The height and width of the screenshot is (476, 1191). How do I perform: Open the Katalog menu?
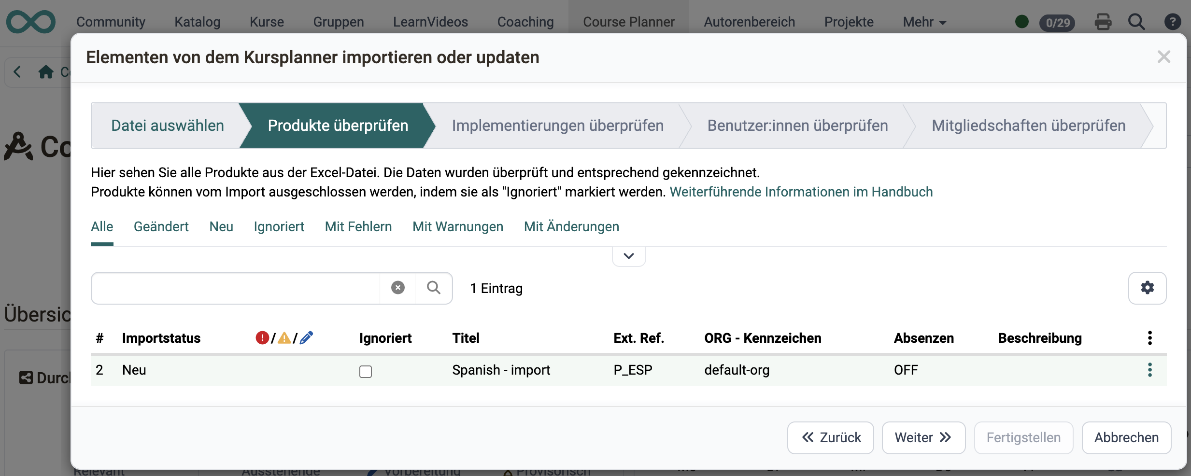(x=197, y=22)
